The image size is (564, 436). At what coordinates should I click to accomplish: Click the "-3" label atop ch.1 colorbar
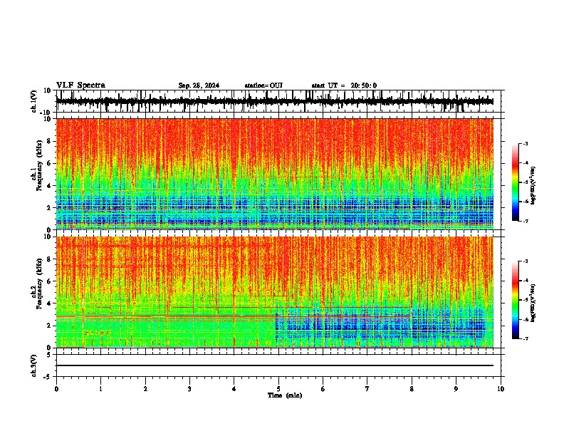(x=525, y=144)
